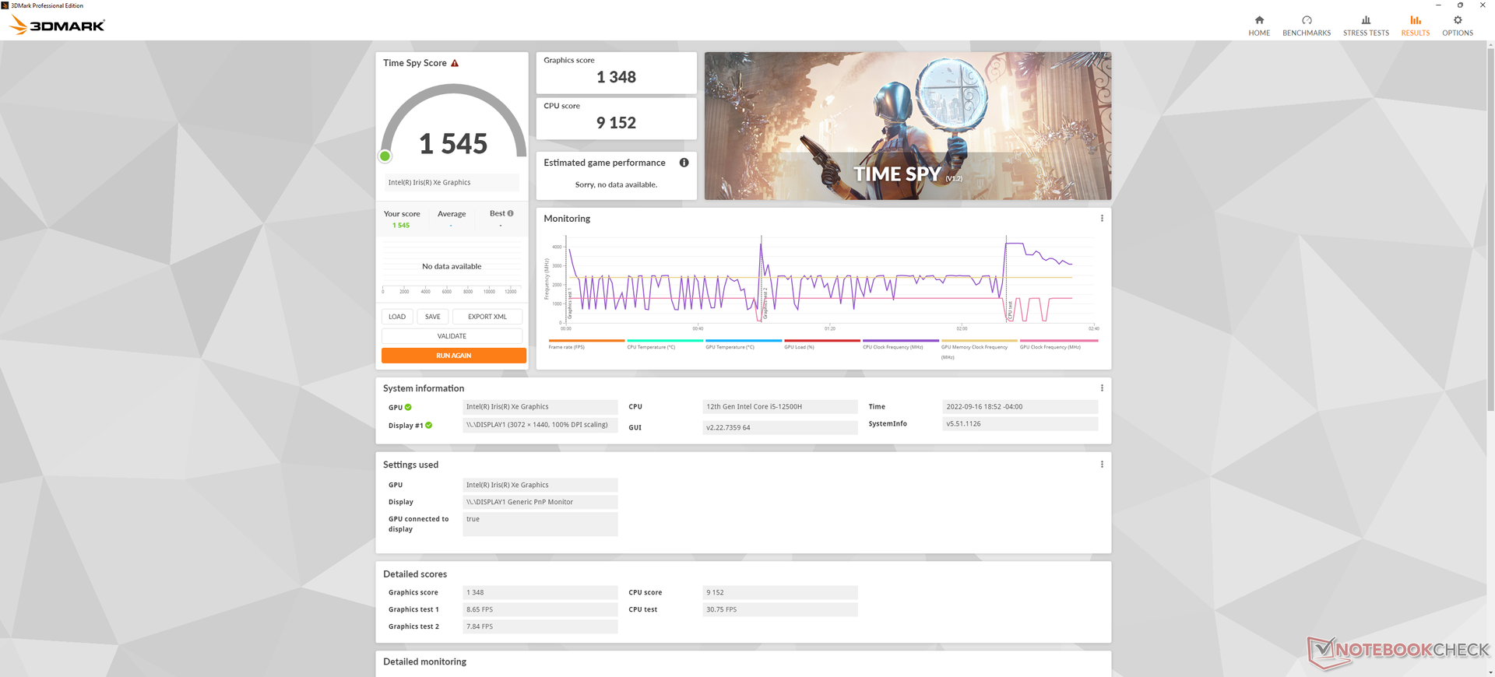Switch to Stress Tests tab

(x=1366, y=26)
